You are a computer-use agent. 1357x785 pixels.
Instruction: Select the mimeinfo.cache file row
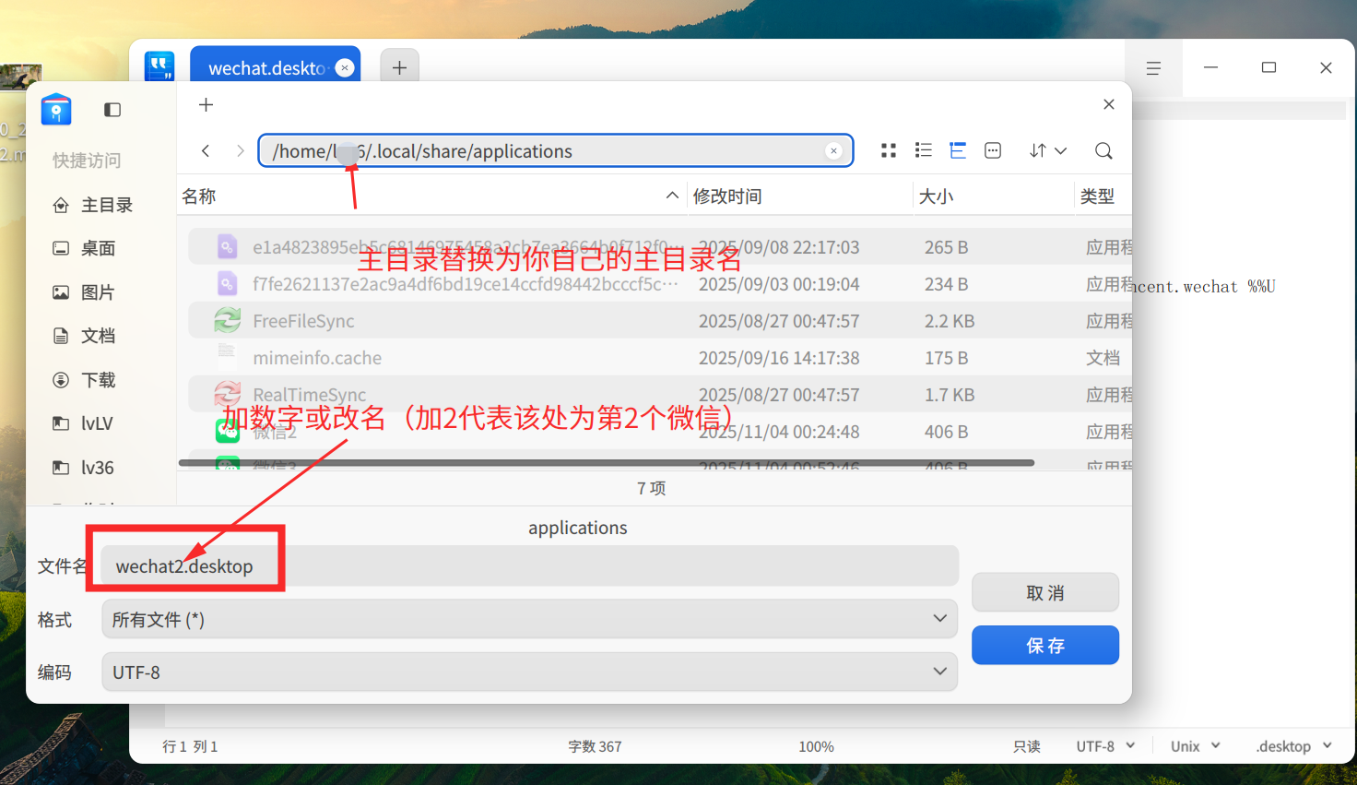pyautogui.click(x=659, y=358)
